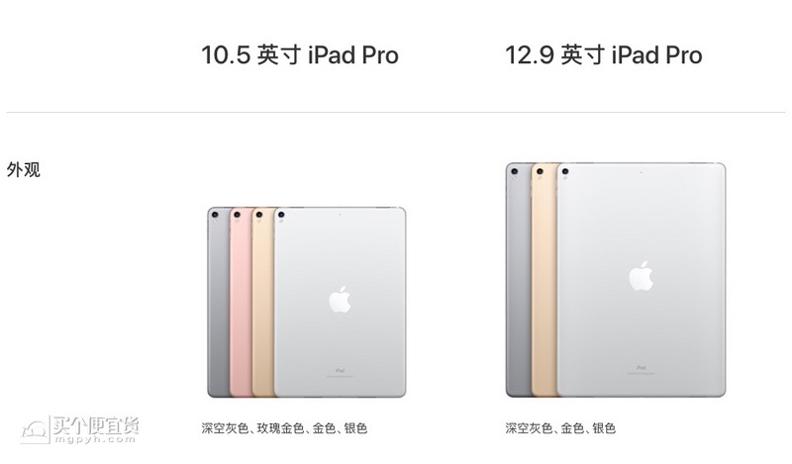Click the 10.5-inch color list caption
Image resolution: width=792 pixels, height=464 pixels.
pos(284,428)
